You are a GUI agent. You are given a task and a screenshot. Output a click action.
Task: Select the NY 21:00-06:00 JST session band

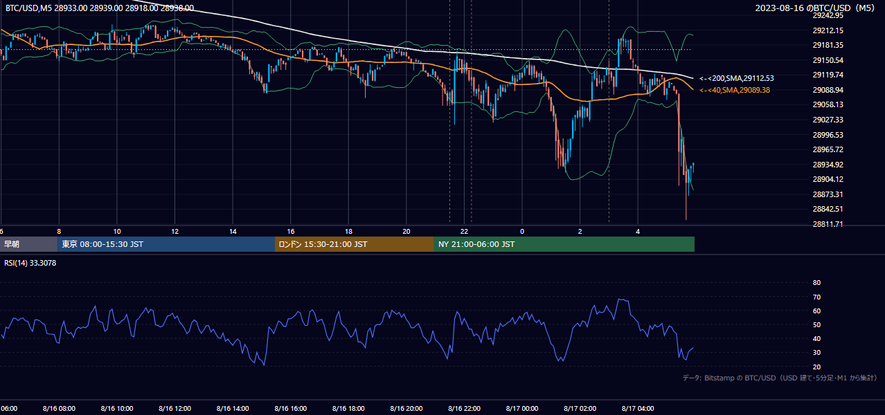coord(564,244)
